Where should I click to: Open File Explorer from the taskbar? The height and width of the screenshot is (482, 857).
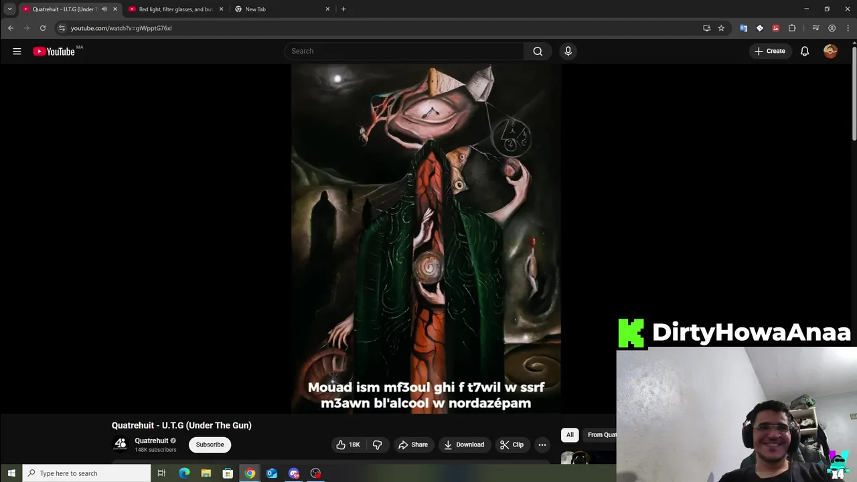(206, 473)
